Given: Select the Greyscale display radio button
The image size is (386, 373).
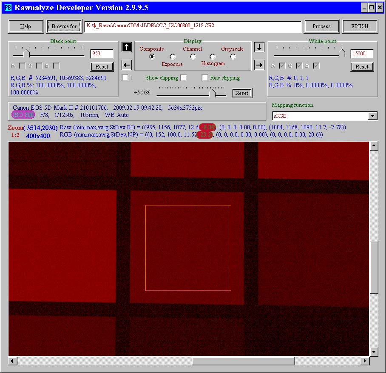Looking at the screenshot, I should 233,57.
